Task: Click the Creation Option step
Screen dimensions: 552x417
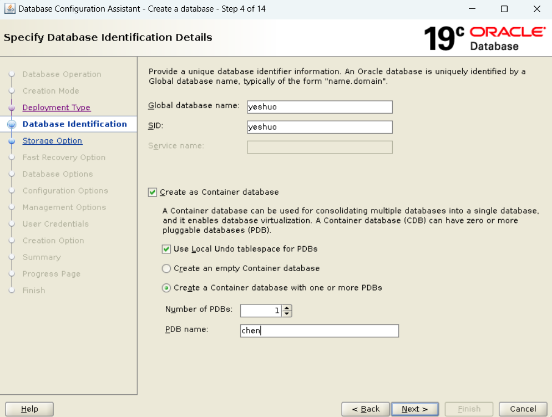Action: point(53,240)
